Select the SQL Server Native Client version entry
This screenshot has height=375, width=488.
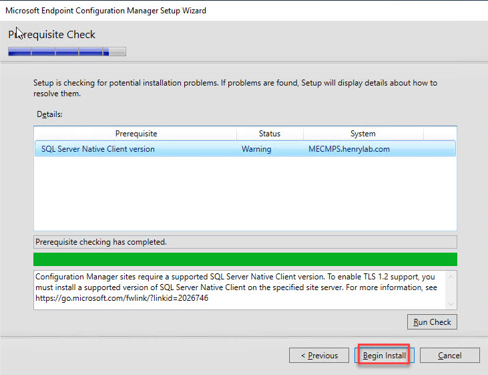(97, 149)
